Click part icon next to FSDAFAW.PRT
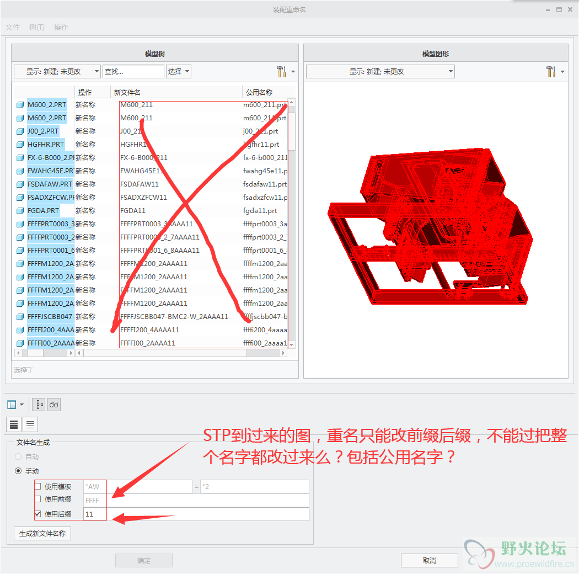 [x=20, y=184]
